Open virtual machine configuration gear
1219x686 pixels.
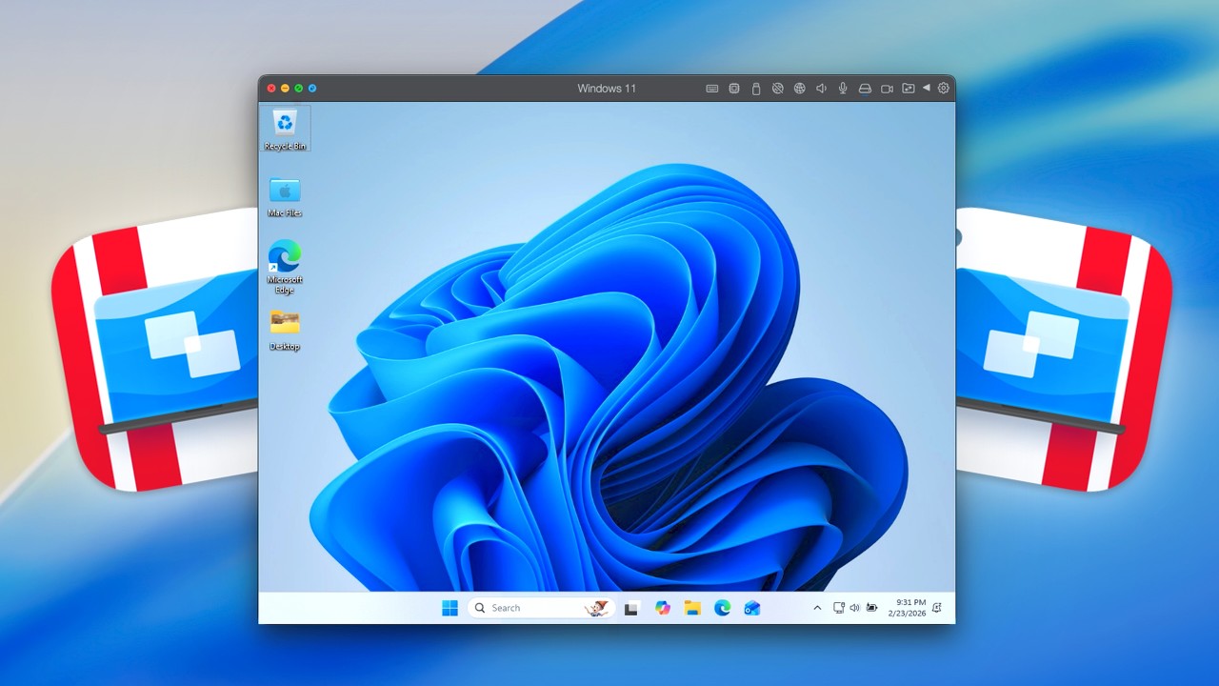944,89
